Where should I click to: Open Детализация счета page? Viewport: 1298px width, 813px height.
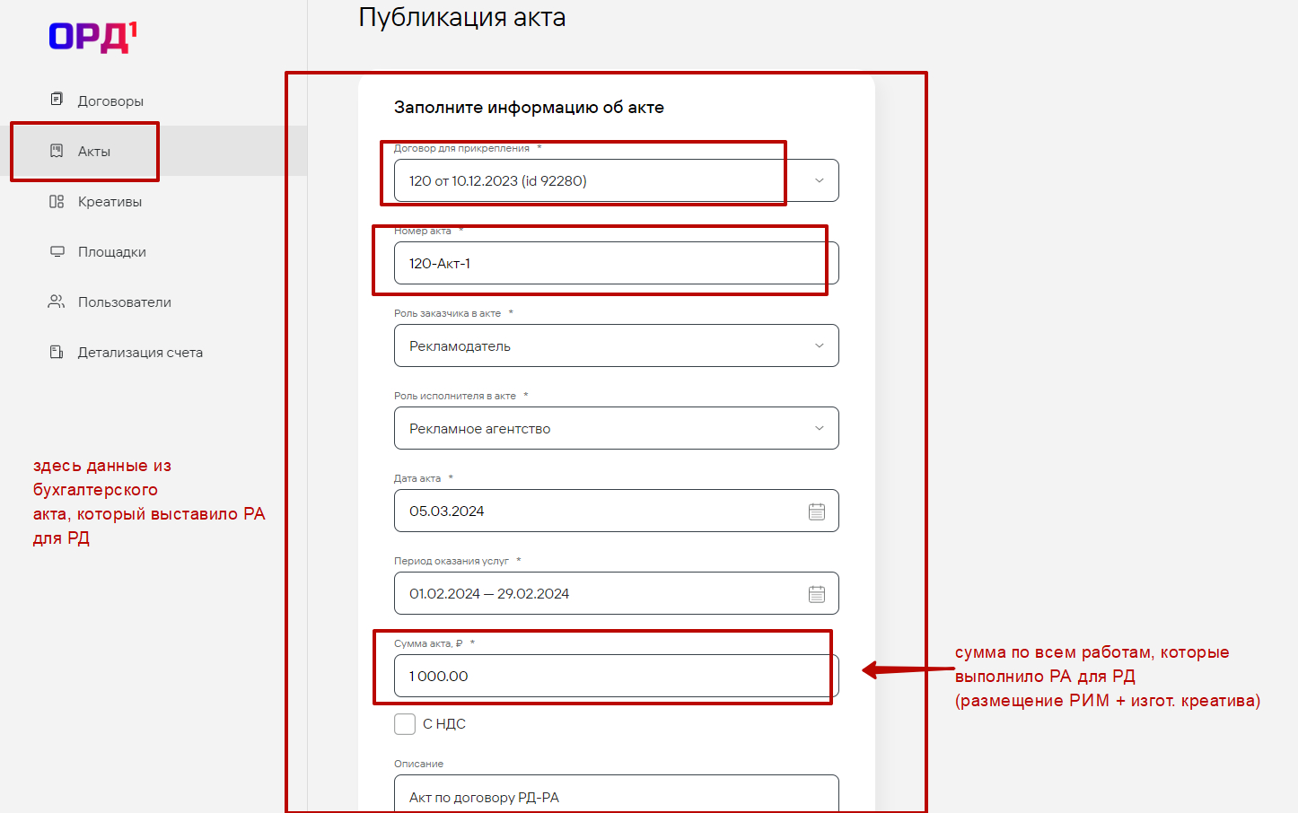click(x=140, y=353)
